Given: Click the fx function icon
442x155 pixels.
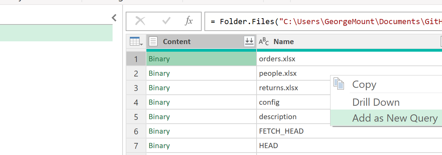Looking at the screenshot, I should point(189,21).
